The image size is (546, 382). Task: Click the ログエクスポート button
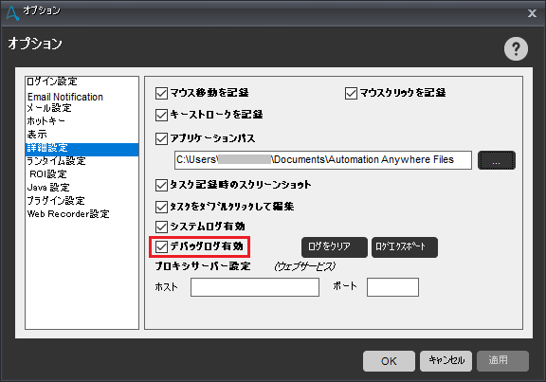click(405, 247)
